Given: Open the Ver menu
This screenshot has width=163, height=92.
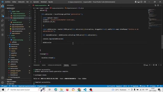Looking at the screenshot, I should coord(28,2).
